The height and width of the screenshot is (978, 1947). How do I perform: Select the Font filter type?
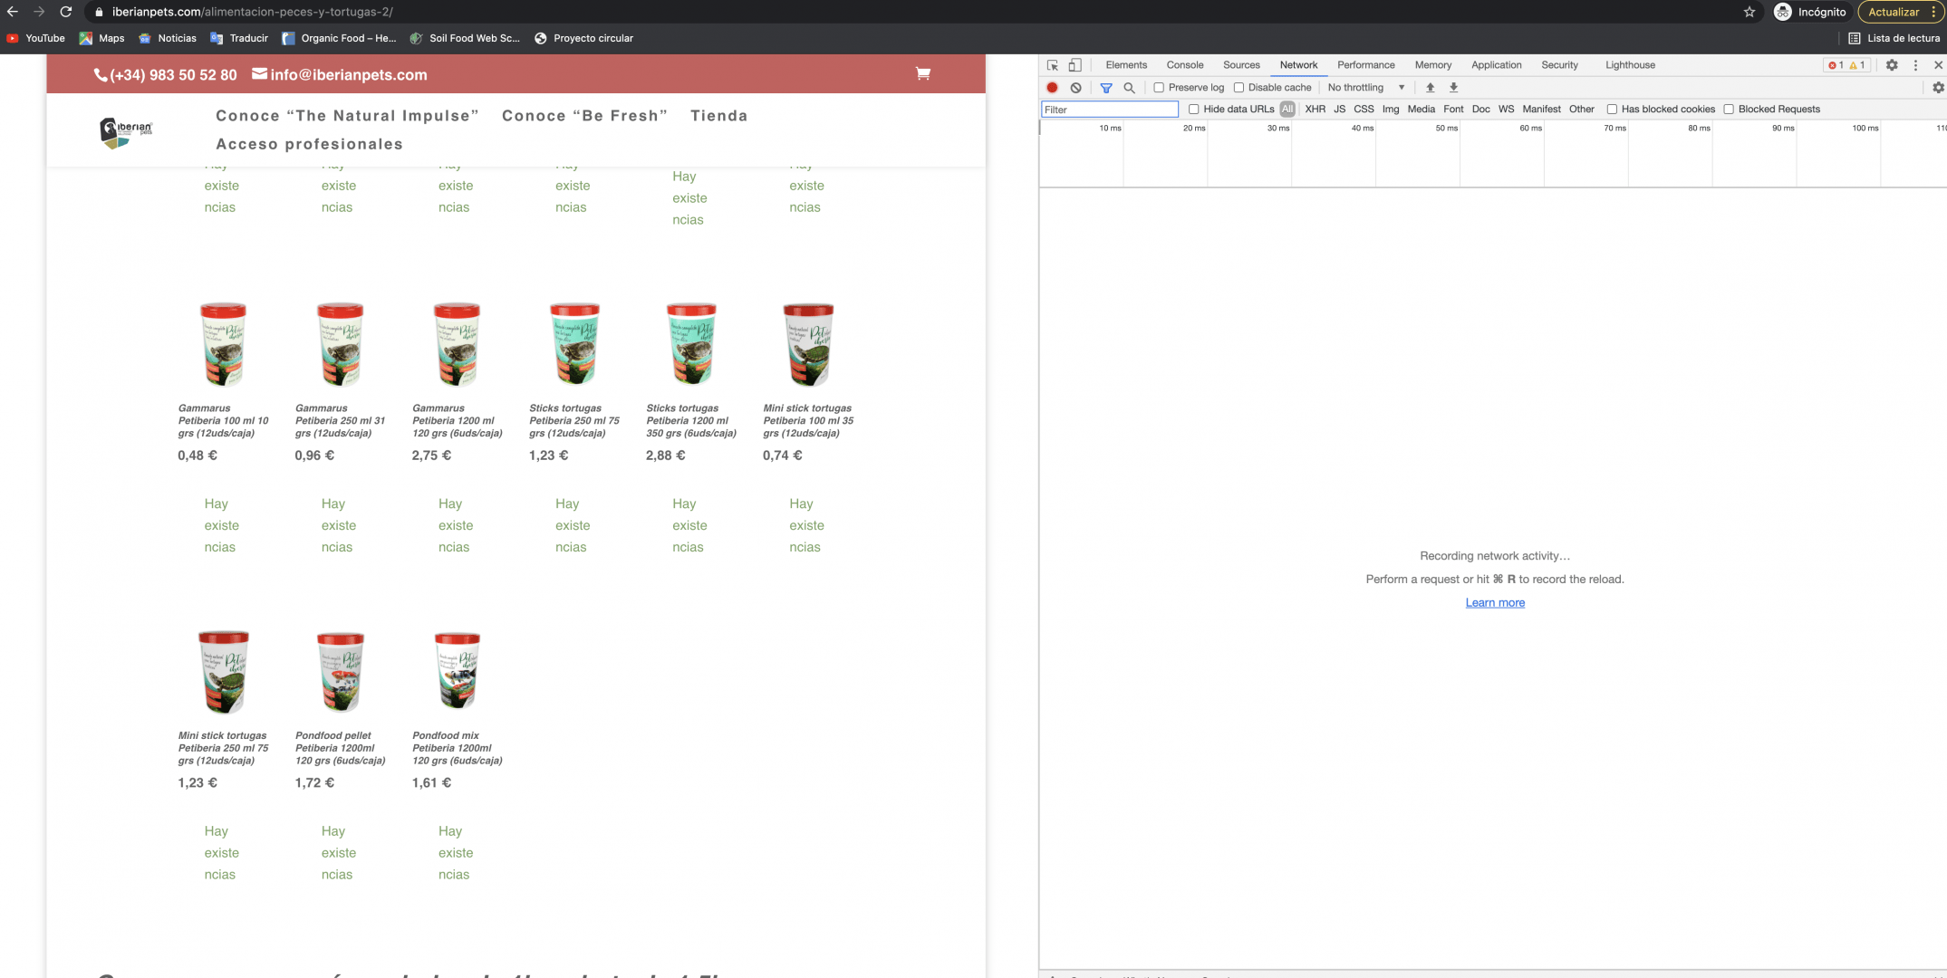(1453, 110)
